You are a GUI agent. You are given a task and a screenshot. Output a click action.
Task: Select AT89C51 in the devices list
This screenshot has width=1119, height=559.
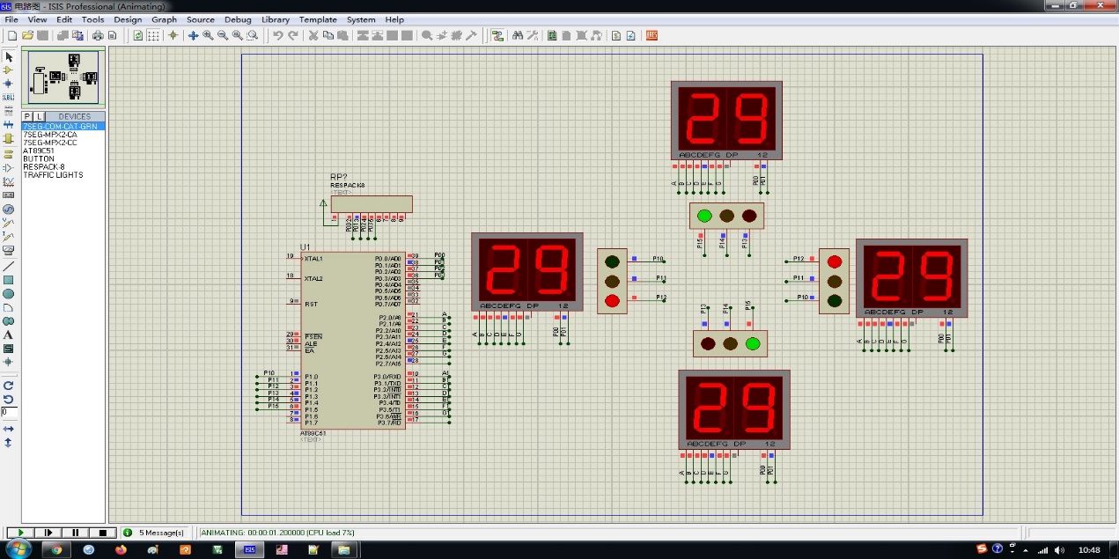pyautogui.click(x=39, y=151)
